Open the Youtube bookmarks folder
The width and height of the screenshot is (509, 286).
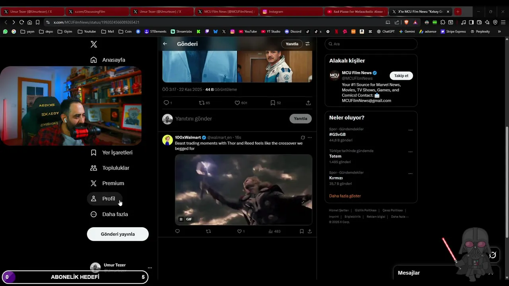pos(87,31)
